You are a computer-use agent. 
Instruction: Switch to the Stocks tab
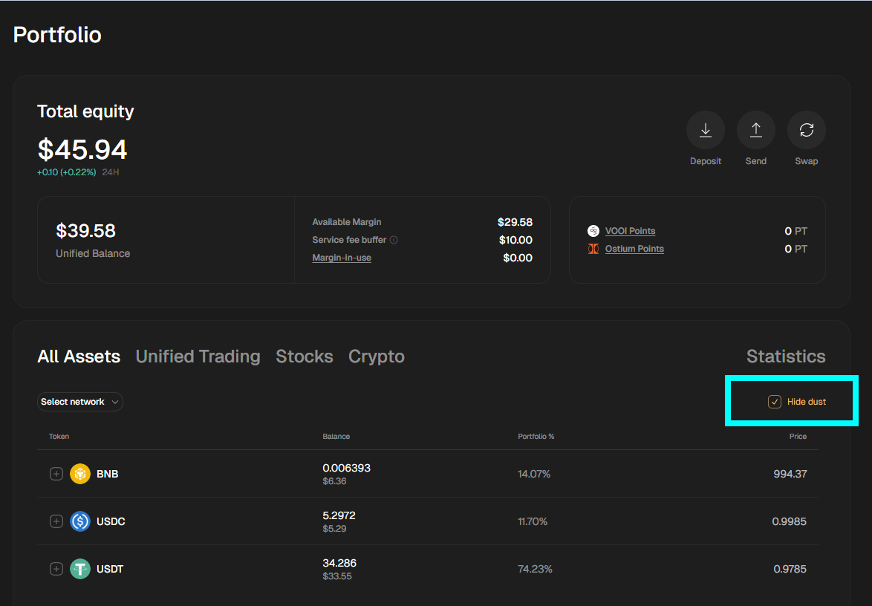point(304,356)
